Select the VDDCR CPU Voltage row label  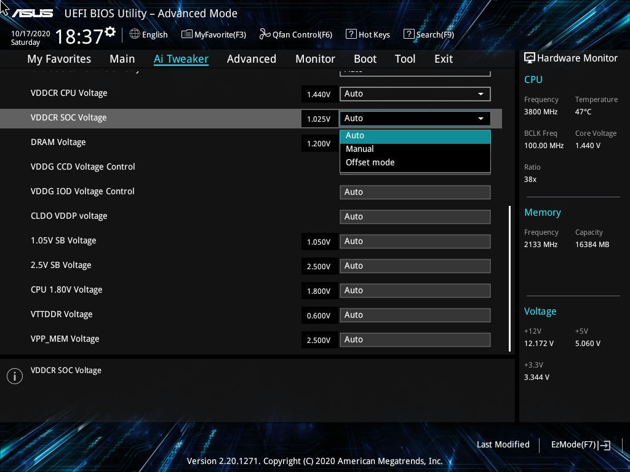69,93
